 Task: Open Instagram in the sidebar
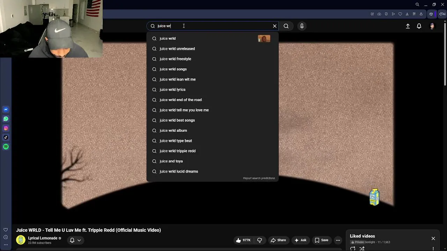pyautogui.click(x=6, y=128)
